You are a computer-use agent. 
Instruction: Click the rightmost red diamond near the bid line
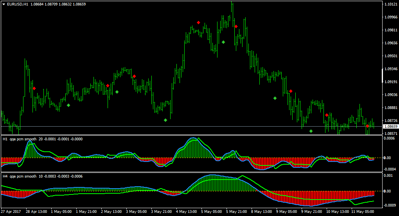click(x=367, y=126)
